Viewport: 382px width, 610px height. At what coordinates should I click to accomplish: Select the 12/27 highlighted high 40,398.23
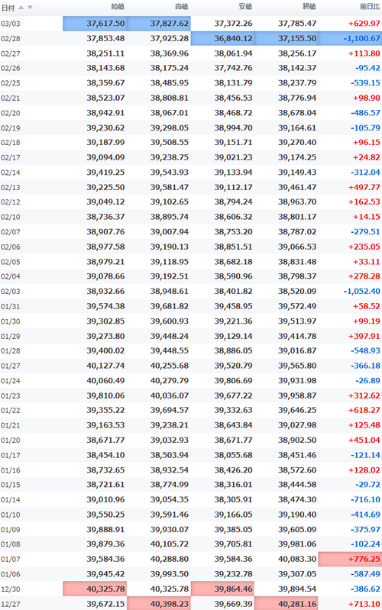coord(159,603)
